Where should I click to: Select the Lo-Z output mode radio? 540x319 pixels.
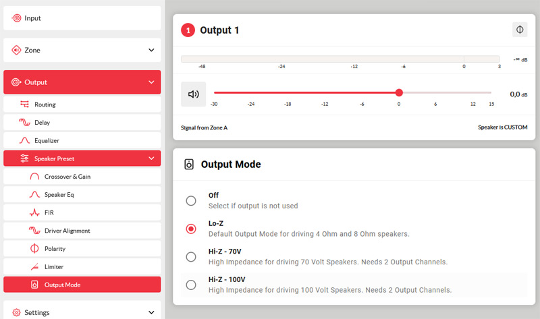pyautogui.click(x=191, y=229)
